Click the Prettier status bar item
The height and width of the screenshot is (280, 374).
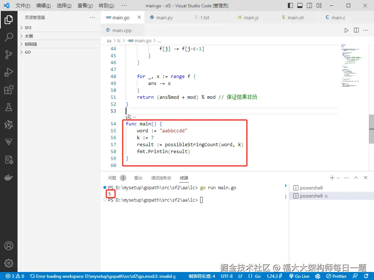336,276
